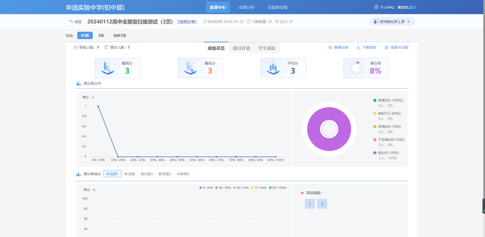
Task: Open the 成绩分析 top menu
Action: pos(247,7)
